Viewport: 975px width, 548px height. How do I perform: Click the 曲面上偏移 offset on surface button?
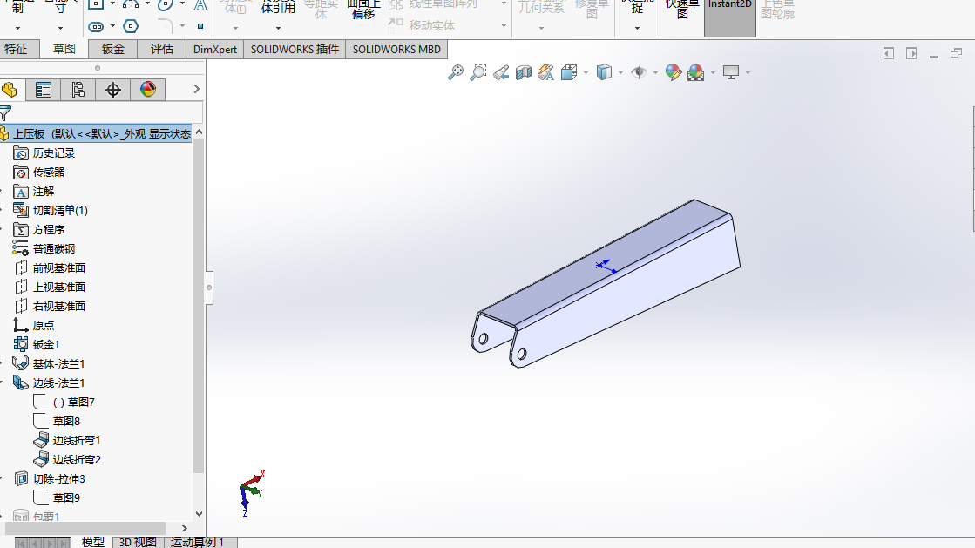pyautogui.click(x=363, y=10)
